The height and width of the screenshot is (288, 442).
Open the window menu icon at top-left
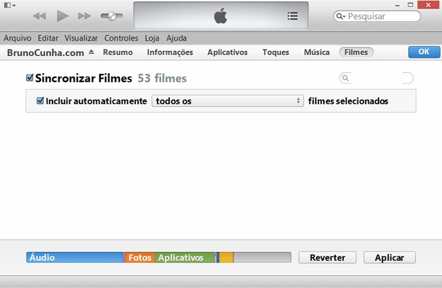point(10,5)
